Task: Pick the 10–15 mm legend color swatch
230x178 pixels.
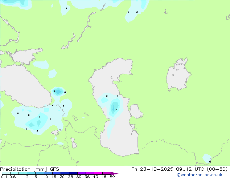Action: coord(48,173)
